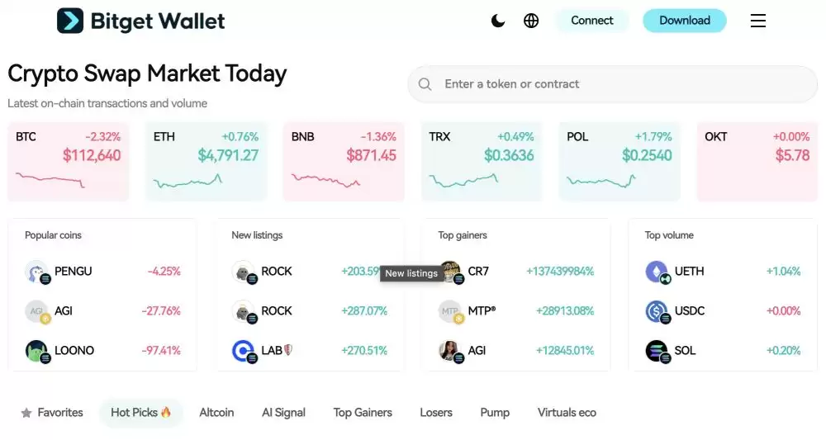
Task: Open the language globe selector
Action: [x=531, y=21]
